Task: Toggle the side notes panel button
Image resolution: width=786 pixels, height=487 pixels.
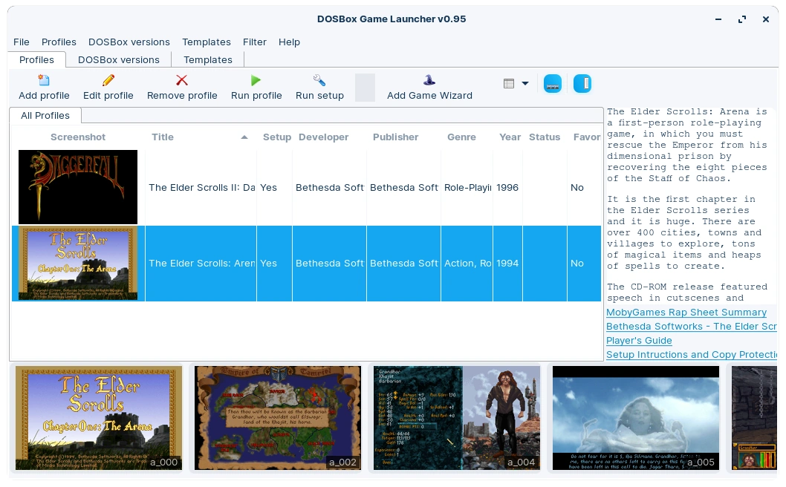Action: pyautogui.click(x=582, y=84)
